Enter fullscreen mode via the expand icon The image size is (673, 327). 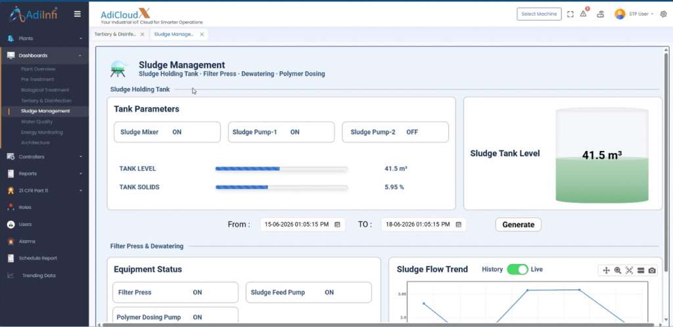click(570, 14)
